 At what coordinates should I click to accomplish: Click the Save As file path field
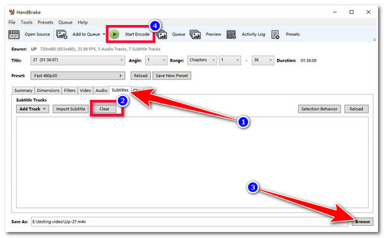coord(189,221)
